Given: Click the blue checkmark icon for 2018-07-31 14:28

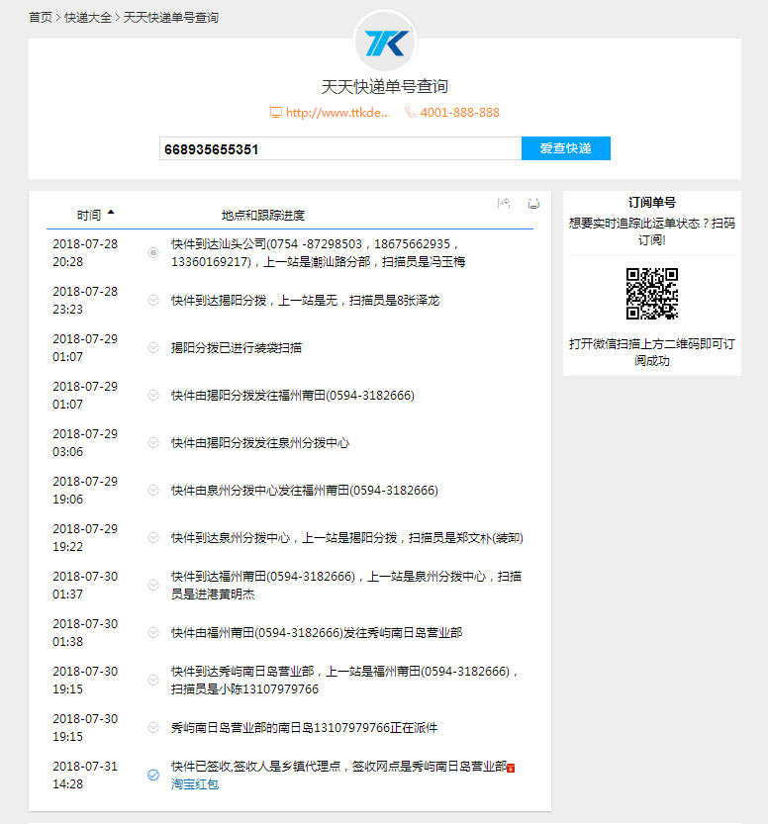Looking at the screenshot, I should (x=153, y=775).
